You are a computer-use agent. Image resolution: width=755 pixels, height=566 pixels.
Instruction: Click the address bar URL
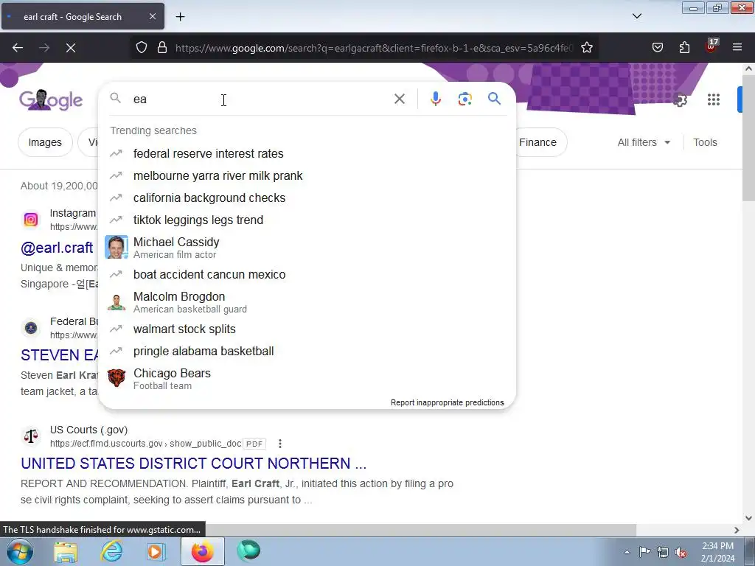[374, 48]
